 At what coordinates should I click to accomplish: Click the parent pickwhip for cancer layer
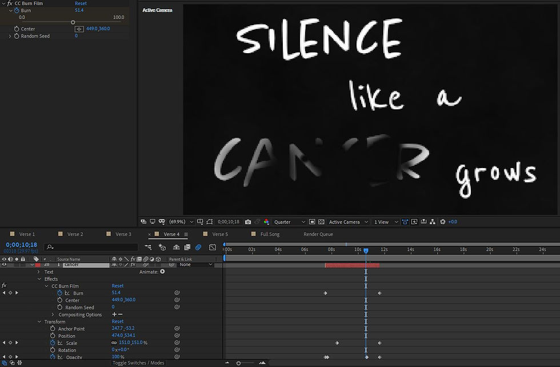coord(172,265)
